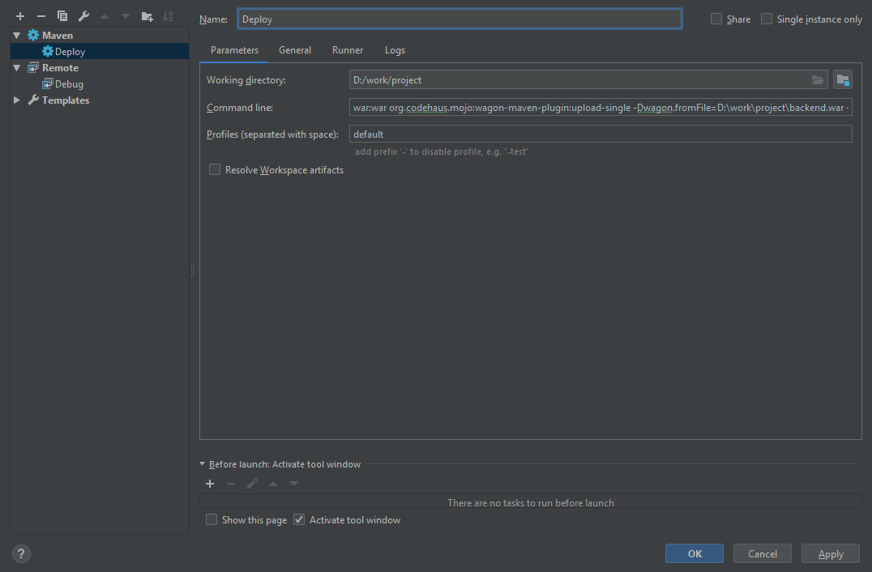Collapse the Maven tree node
This screenshot has height=572, width=872.
tap(16, 35)
